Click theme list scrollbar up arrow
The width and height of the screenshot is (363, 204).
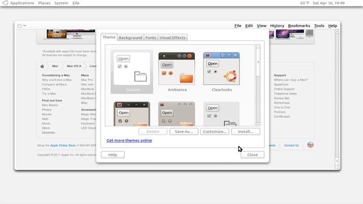[258, 46]
